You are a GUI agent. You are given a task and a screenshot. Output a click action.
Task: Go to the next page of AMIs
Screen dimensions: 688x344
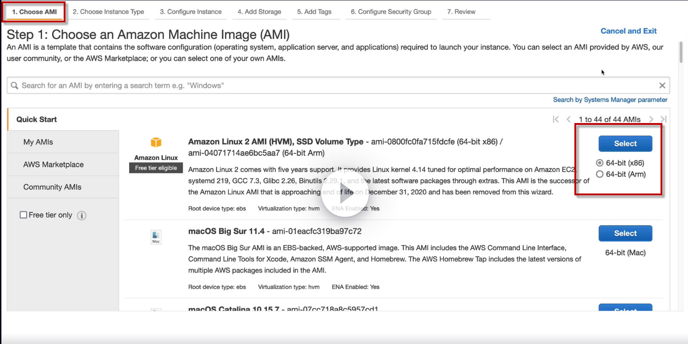[x=651, y=119]
